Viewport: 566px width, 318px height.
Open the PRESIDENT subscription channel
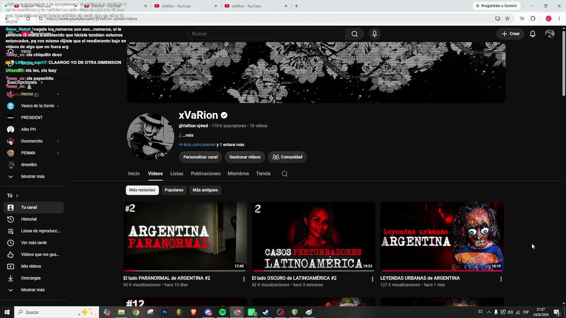click(34, 117)
